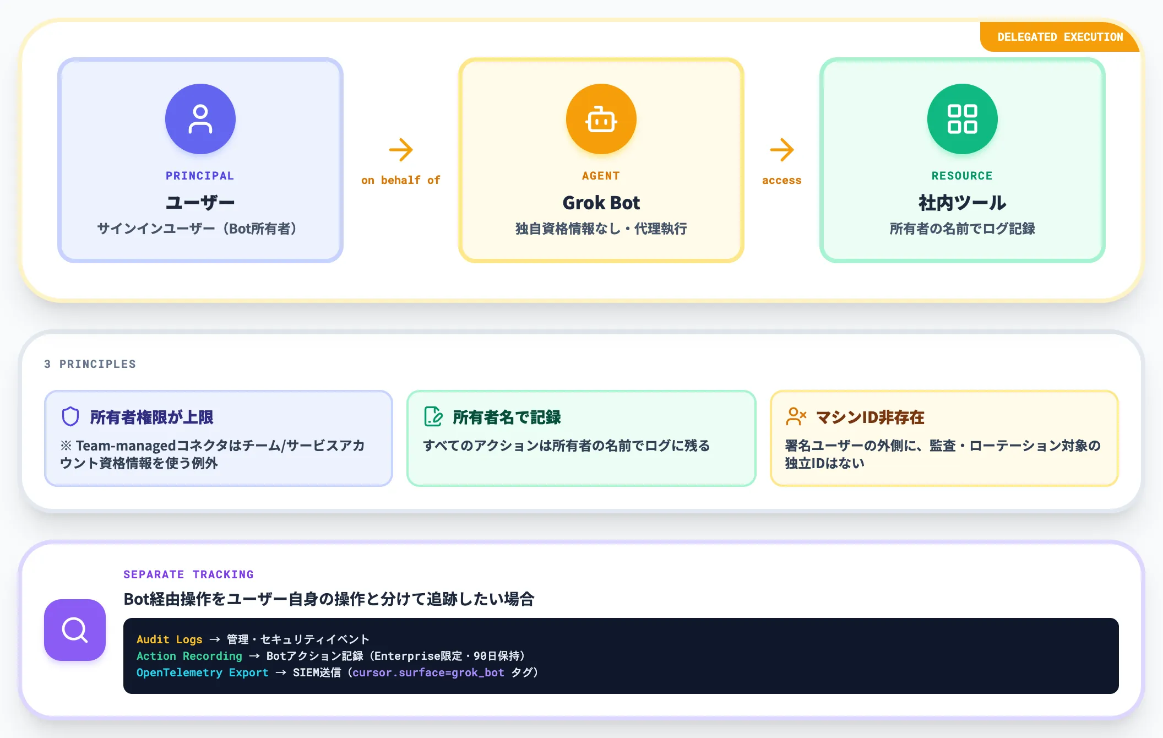Viewport: 1163px width, 738px height.
Task: Select the マシンID非存在 principle card
Action: click(944, 438)
